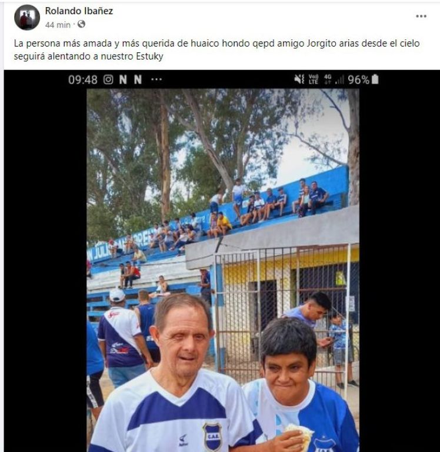Click the public globe privacy icon
Screen dimensions: 440x452
click(x=81, y=24)
